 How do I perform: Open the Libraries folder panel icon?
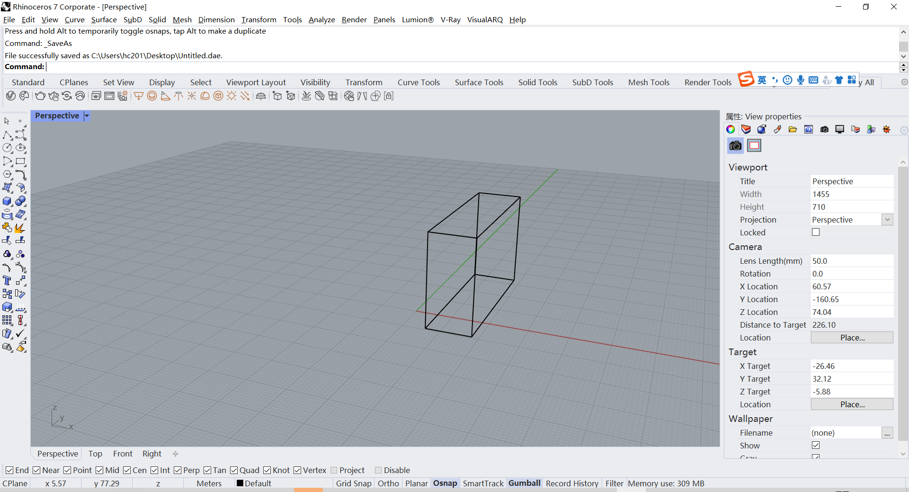point(793,129)
